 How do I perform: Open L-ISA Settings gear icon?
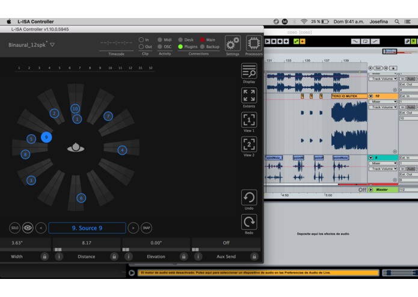pos(233,43)
